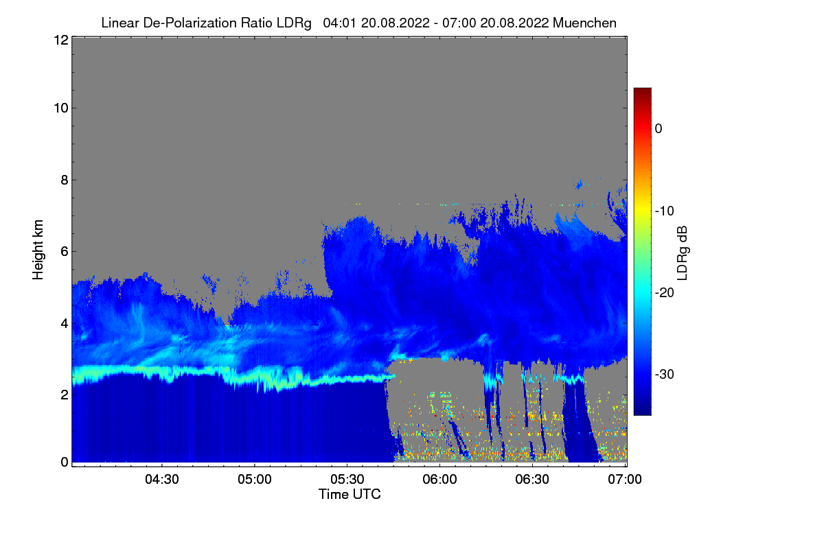
Task: Click the '05:30' time axis tick
Action: 347,479
